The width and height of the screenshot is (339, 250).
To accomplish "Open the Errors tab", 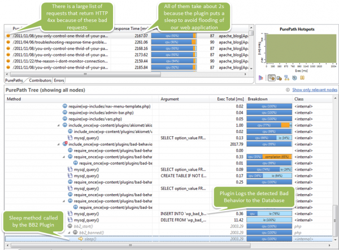I will tap(59, 80).
